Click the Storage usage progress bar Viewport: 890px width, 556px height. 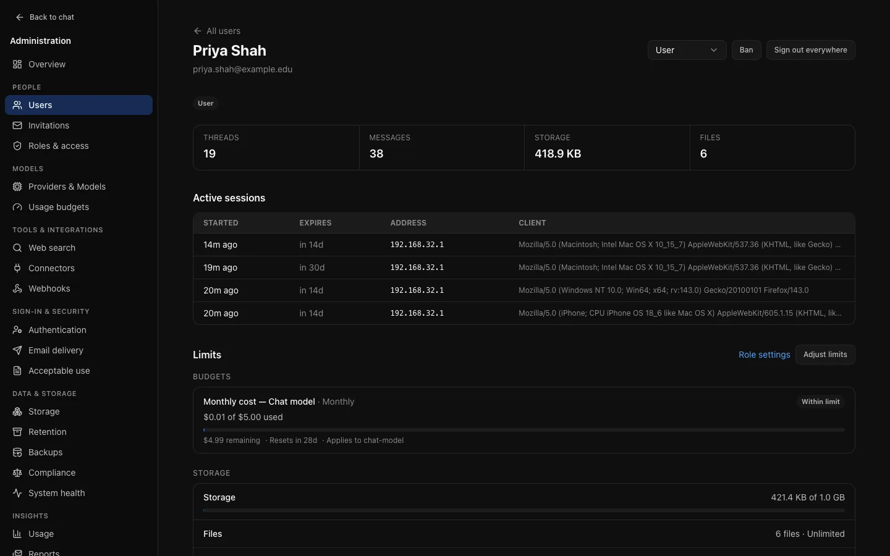pyautogui.click(x=524, y=511)
